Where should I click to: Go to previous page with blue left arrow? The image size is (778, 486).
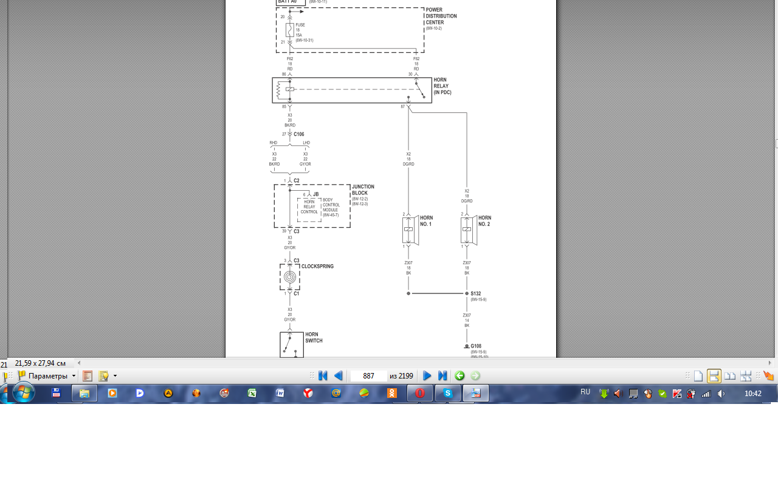pos(339,376)
